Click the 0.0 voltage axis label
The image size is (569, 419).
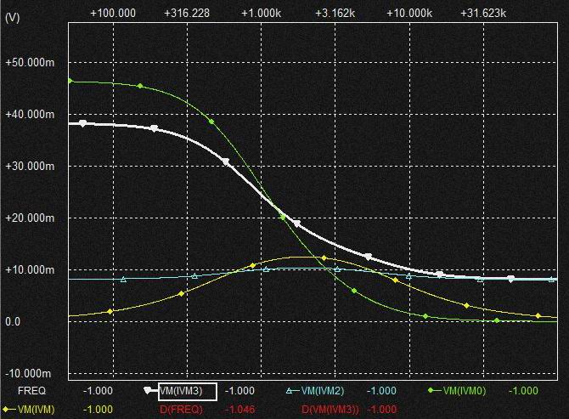(12, 322)
